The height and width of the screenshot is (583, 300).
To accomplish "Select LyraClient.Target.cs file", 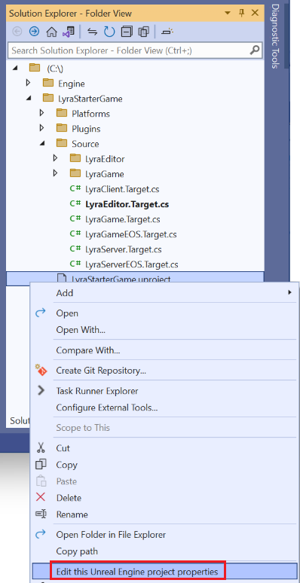I will pos(122,189).
